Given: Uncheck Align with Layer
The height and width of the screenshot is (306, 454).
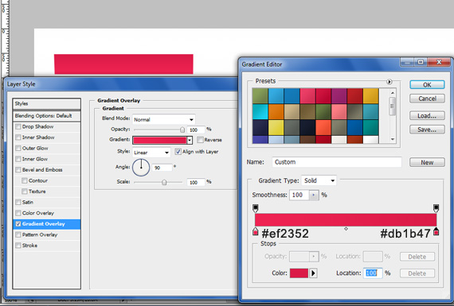Looking at the screenshot, I should 178,152.
